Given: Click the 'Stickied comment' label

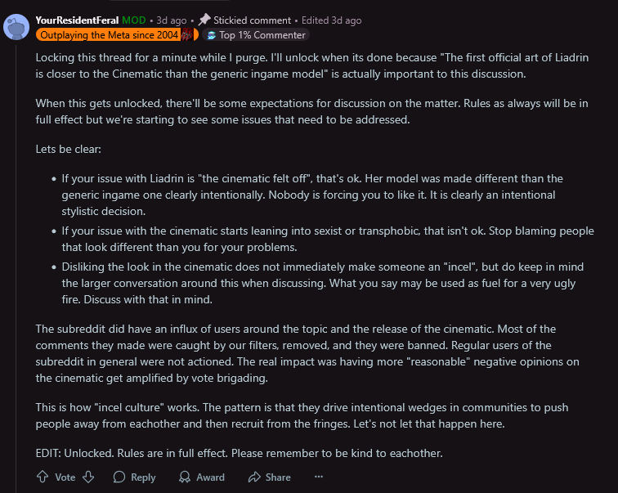Looking at the screenshot, I should click(x=253, y=20).
